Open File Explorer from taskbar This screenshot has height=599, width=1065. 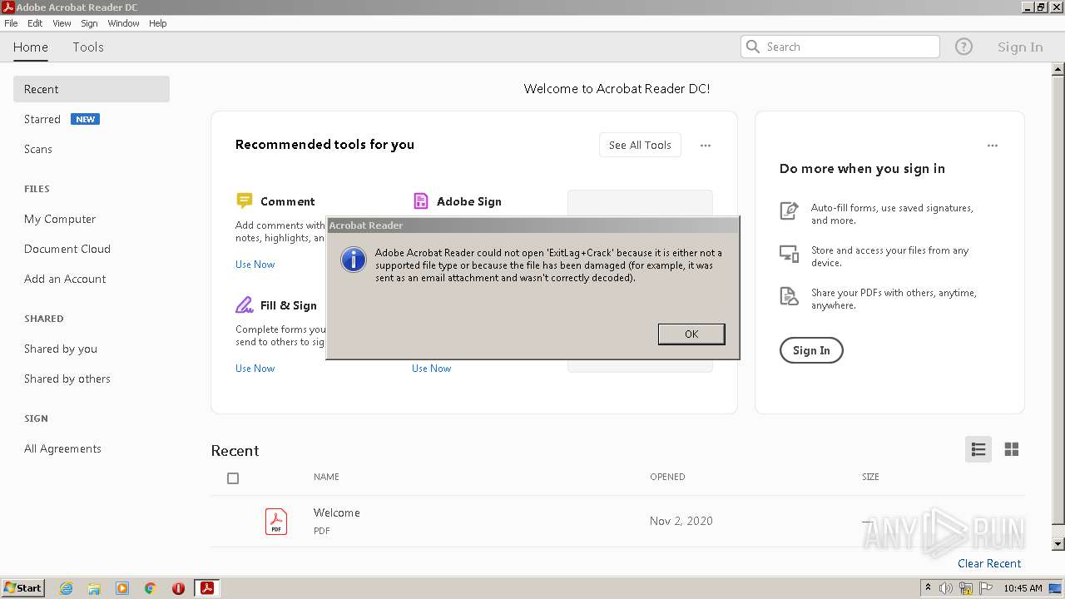[94, 588]
